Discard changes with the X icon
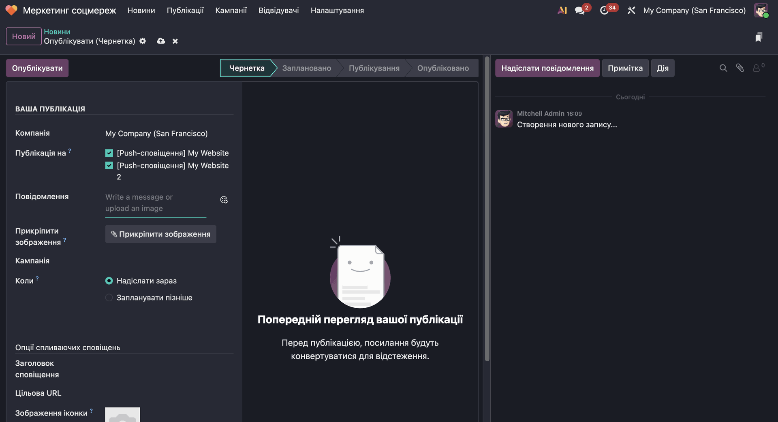Viewport: 778px width, 422px height. coord(175,41)
